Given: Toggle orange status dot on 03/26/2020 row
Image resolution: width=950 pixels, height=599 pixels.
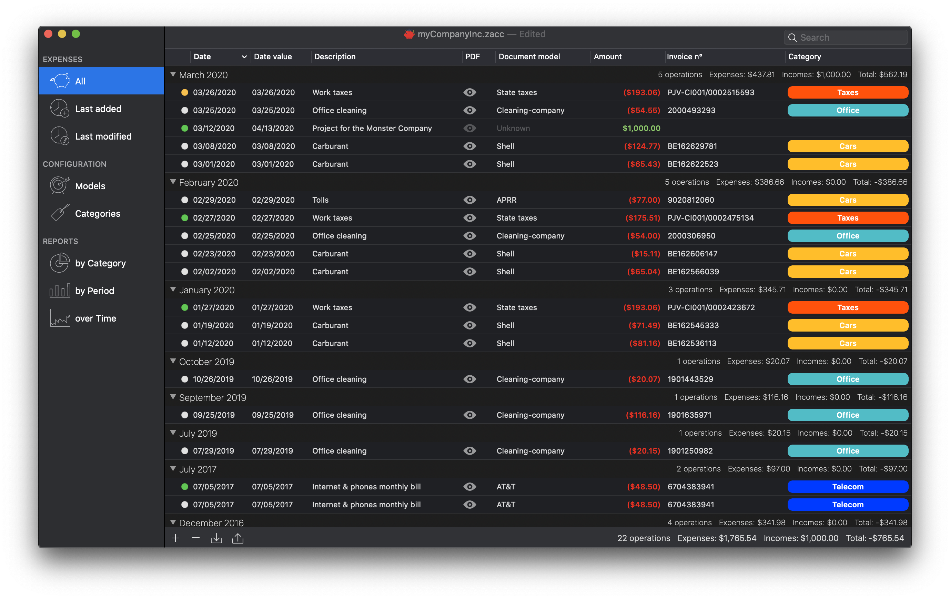Looking at the screenshot, I should [x=184, y=93].
